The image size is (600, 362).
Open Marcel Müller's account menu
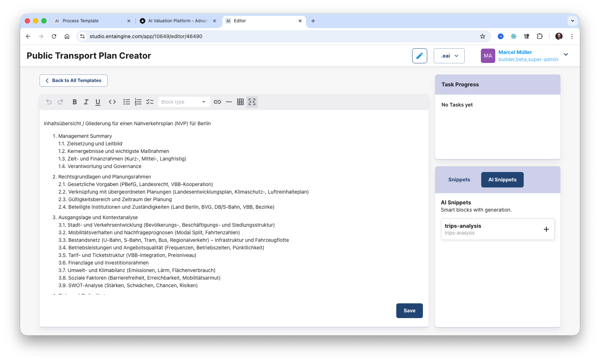[x=566, y=55]
